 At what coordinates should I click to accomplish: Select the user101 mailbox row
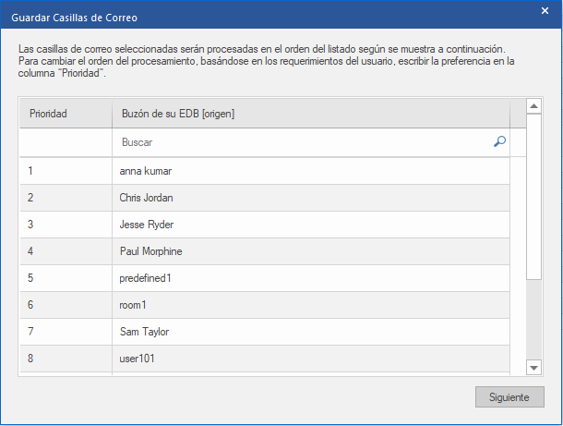(310, 359)
